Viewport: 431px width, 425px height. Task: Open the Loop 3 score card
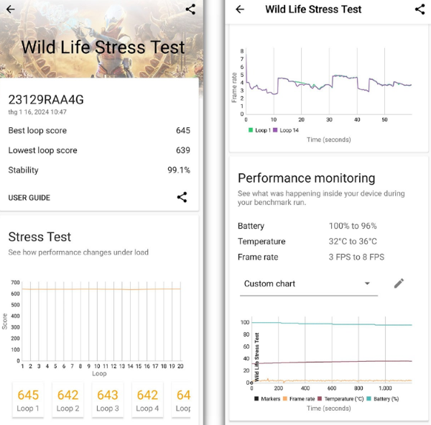pos(107,401)
